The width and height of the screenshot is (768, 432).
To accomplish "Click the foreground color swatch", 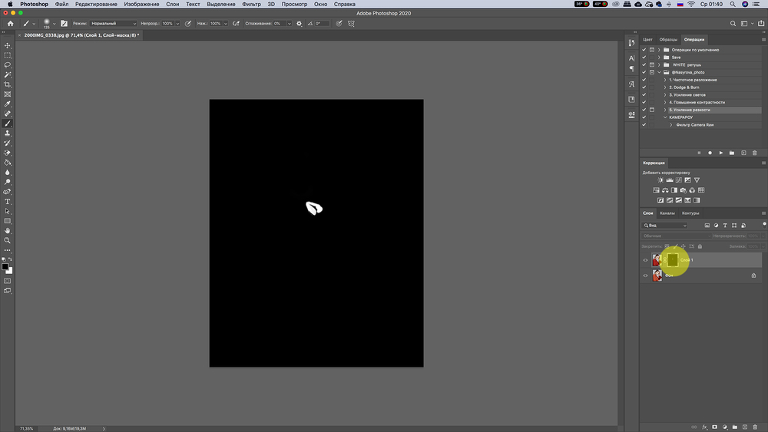I will 5,266.
